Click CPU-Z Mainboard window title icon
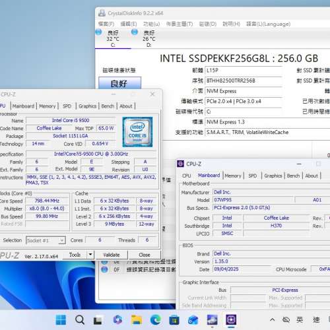The image size is (330, 330). 180,164
